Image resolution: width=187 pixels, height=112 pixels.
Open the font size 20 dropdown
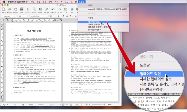[53, 16]
